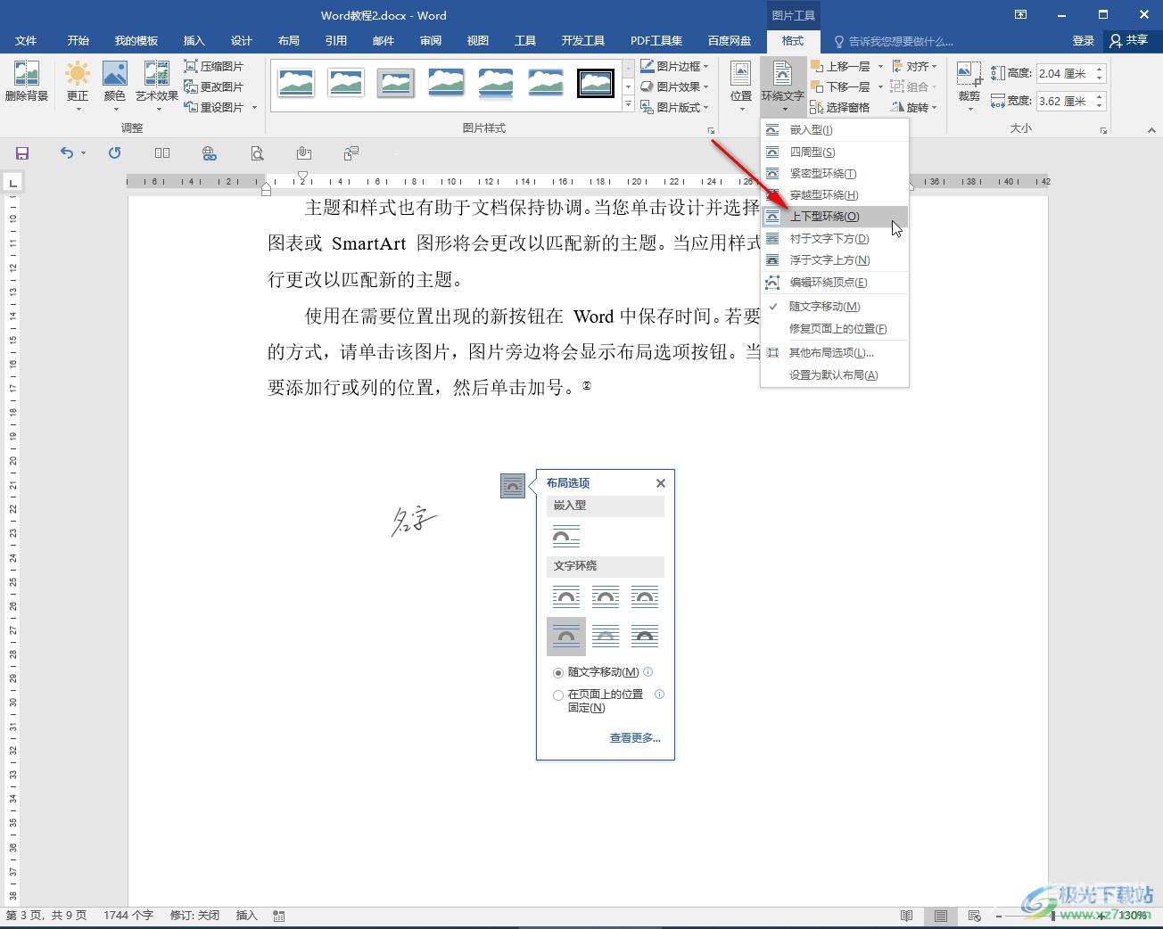Click the layout options icon beside signature image

pos(513,486)
